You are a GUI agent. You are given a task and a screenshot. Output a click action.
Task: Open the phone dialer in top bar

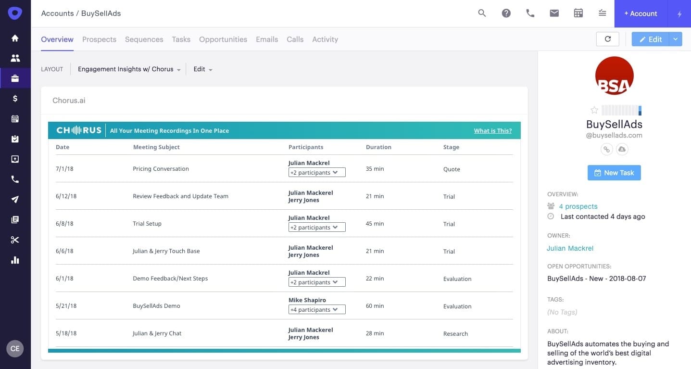(530, 13)
